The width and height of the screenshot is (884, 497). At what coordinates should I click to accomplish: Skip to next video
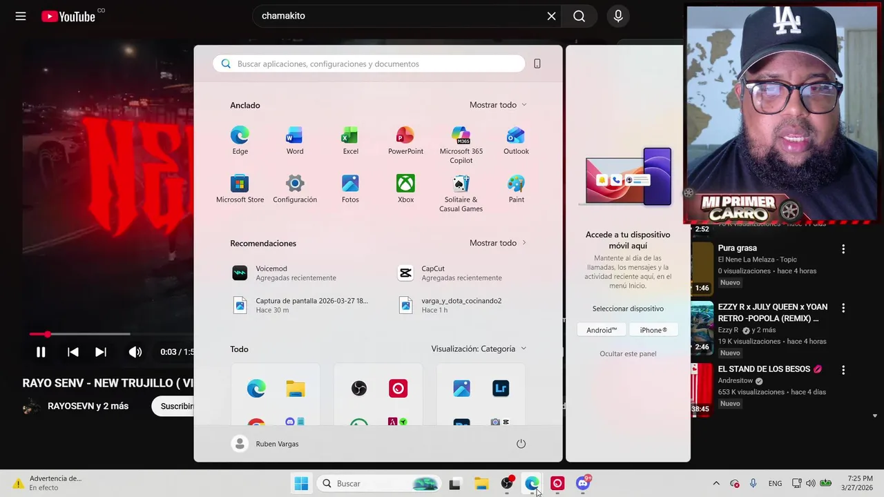tap(100, 352)
